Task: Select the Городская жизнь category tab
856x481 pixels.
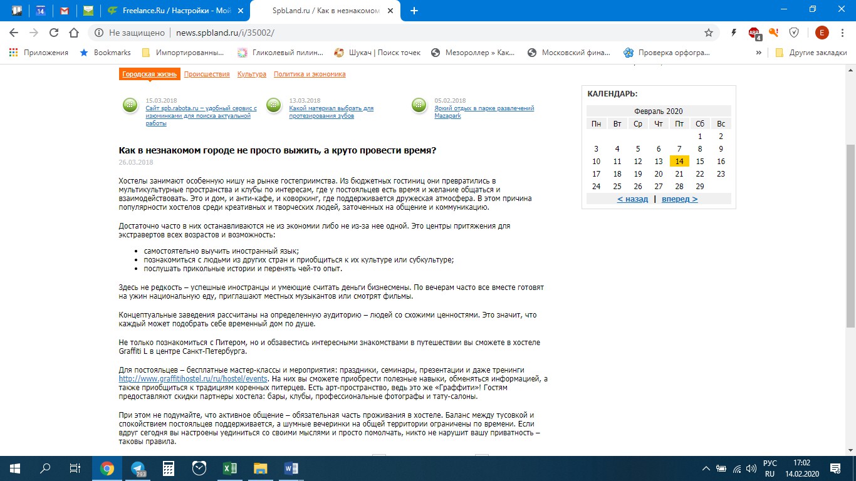Action: click(150, 74)
